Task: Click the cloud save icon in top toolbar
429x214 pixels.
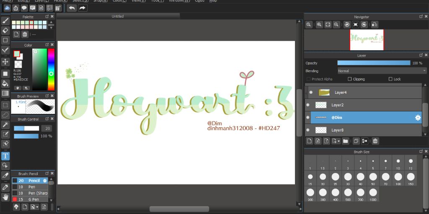Action: click(8, 8)
